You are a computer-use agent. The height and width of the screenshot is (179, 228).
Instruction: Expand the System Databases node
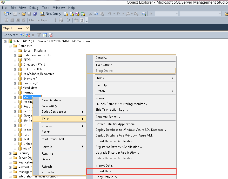point(15,50)
